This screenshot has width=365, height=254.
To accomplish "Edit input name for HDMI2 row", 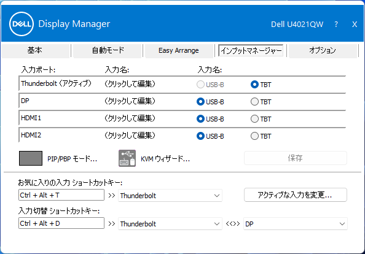I will click(130, 136).
